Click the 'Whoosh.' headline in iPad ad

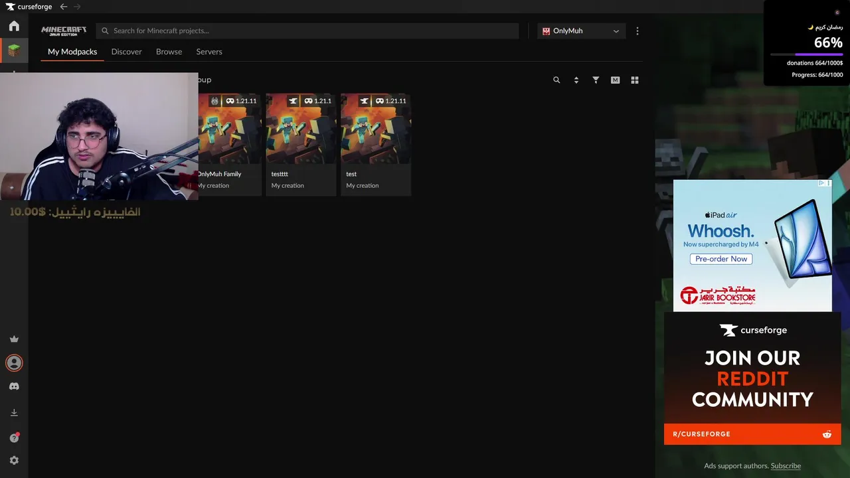[x=721, y=231]
